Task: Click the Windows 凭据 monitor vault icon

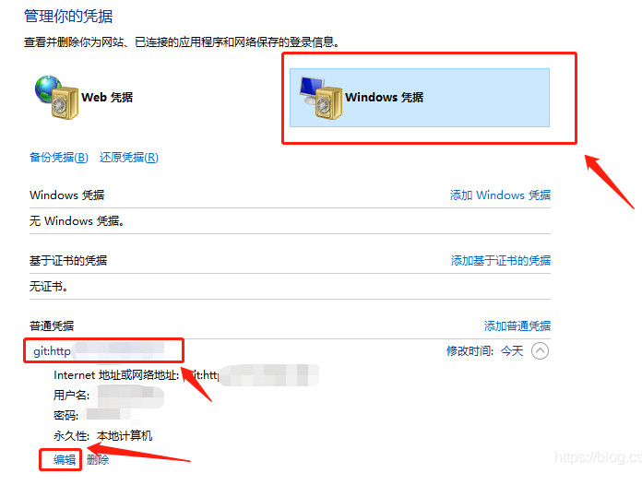Action: [x=321, y=98]
